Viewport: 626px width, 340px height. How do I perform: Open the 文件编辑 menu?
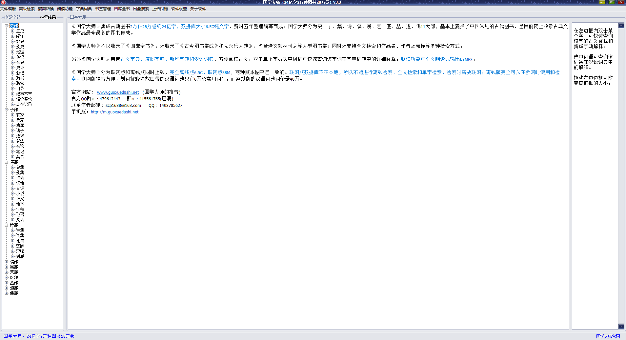[8, 9]
